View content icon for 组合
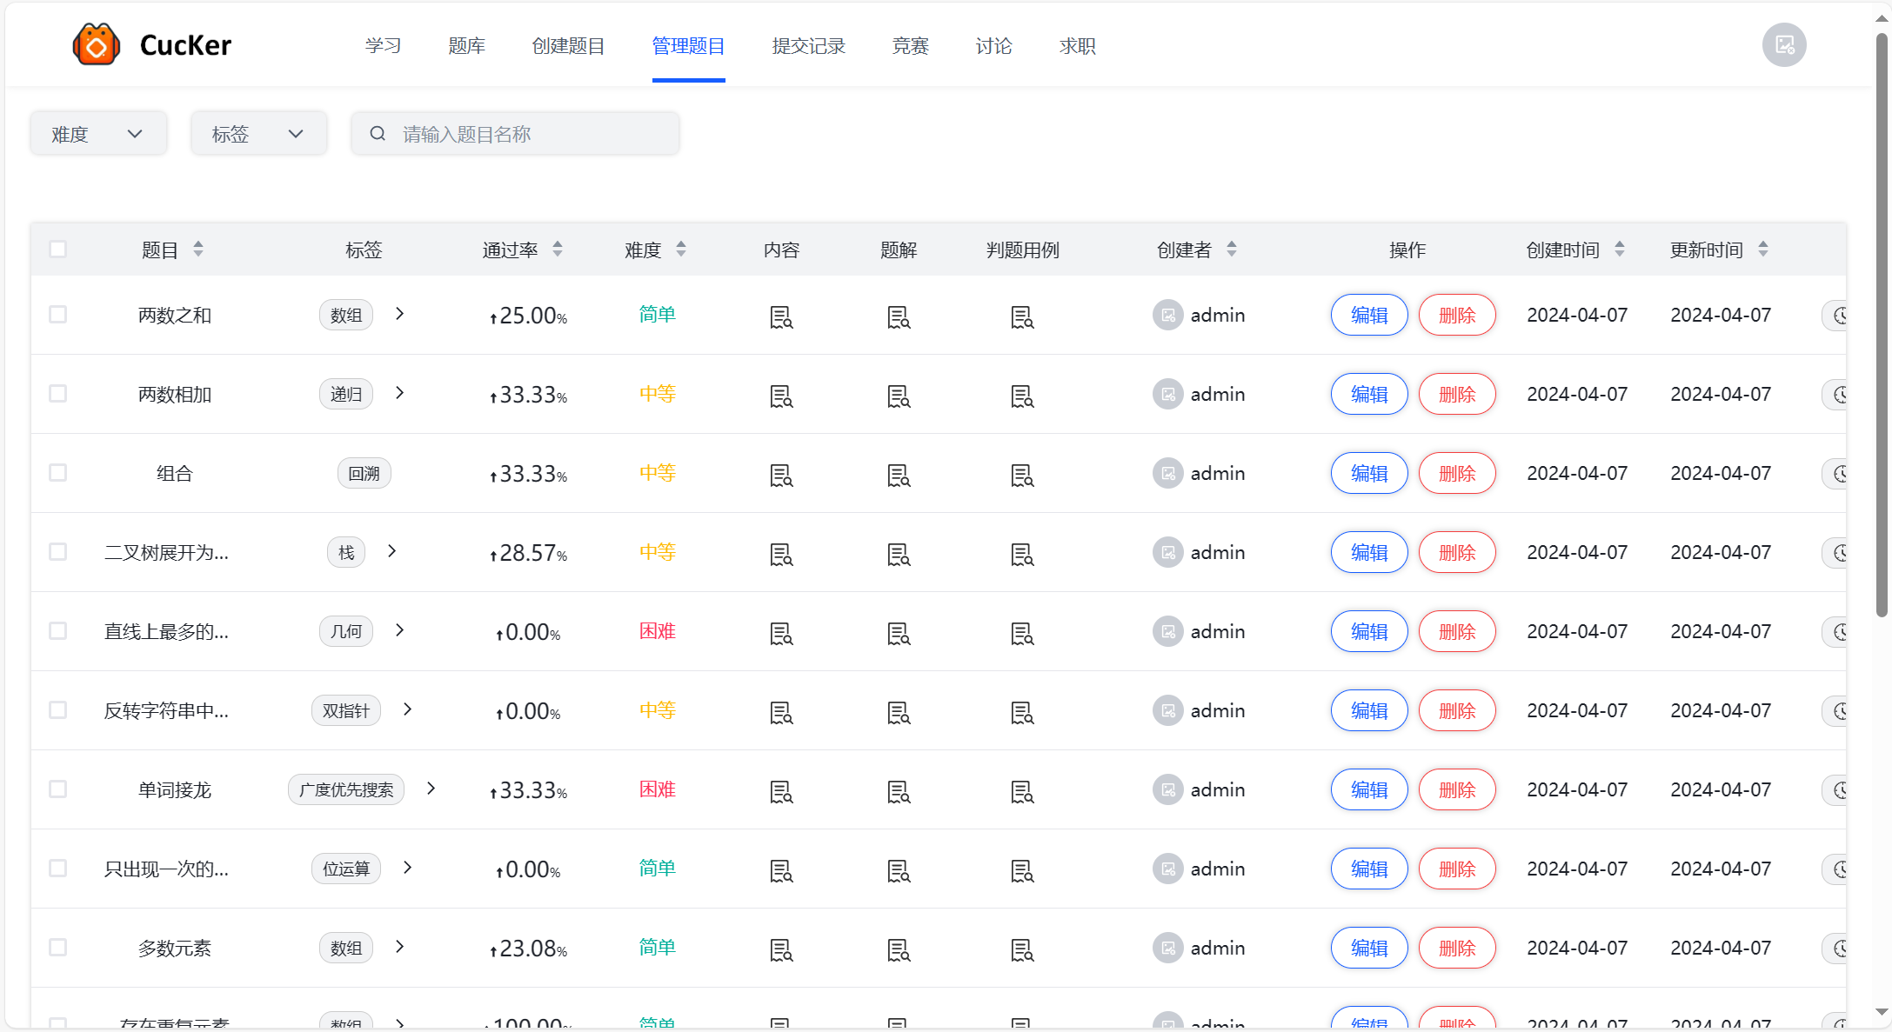Screen dimensions: 1892x1032 pyautogui.click(x=781, y=475)
